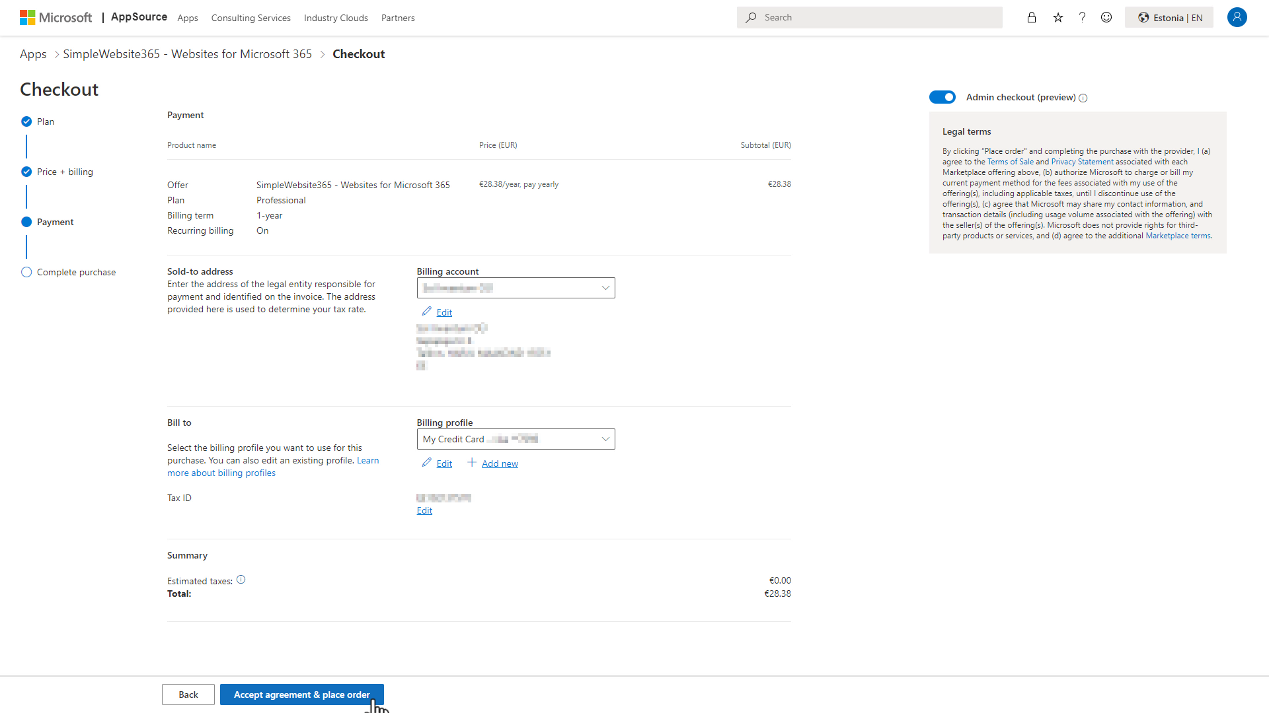Screen dimensions: 1269x713
Task: Click the plus icon beside Add new
Action: coord(472,463)
